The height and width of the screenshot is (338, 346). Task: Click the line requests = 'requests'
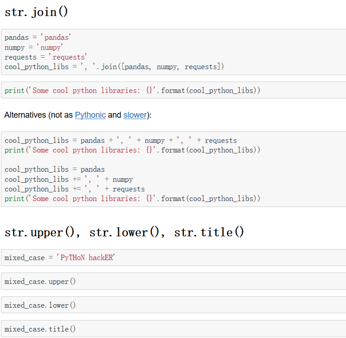[x=46, y=57]
